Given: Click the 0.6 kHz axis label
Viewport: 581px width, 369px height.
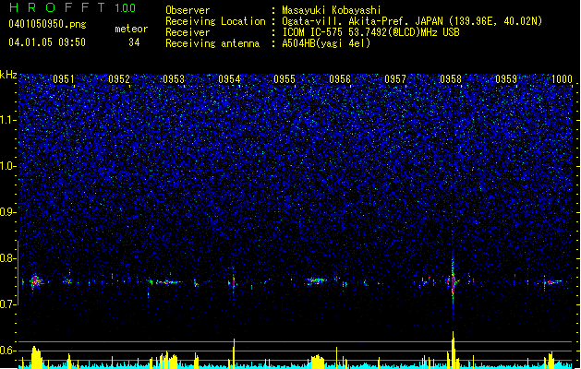Looking at the screenshot, I should (8, 351).
